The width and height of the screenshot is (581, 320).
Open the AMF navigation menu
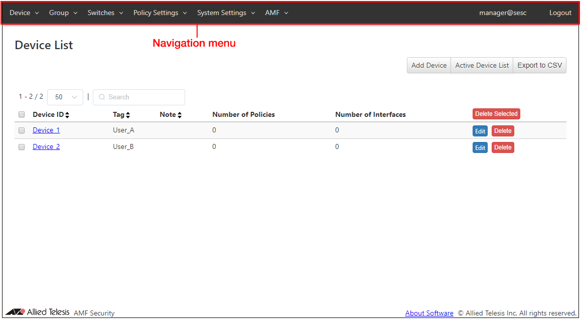276,13
